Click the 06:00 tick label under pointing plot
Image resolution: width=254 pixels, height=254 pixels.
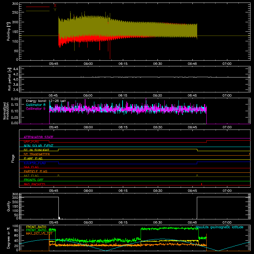[x=88, y=64]
